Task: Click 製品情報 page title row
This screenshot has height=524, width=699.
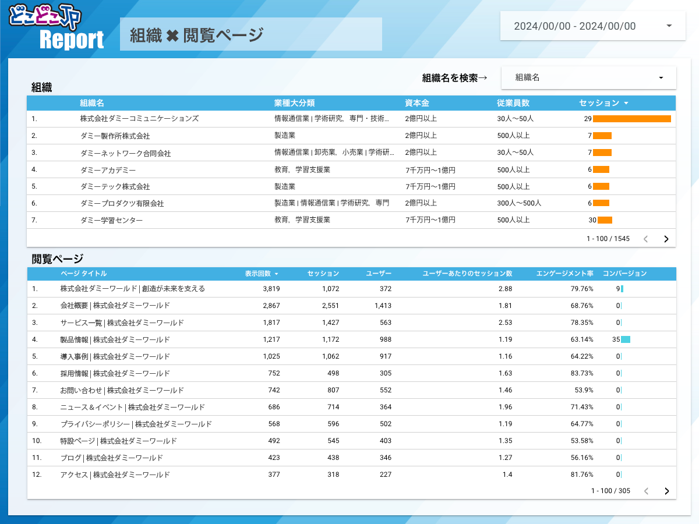Action: coord(115,339)
